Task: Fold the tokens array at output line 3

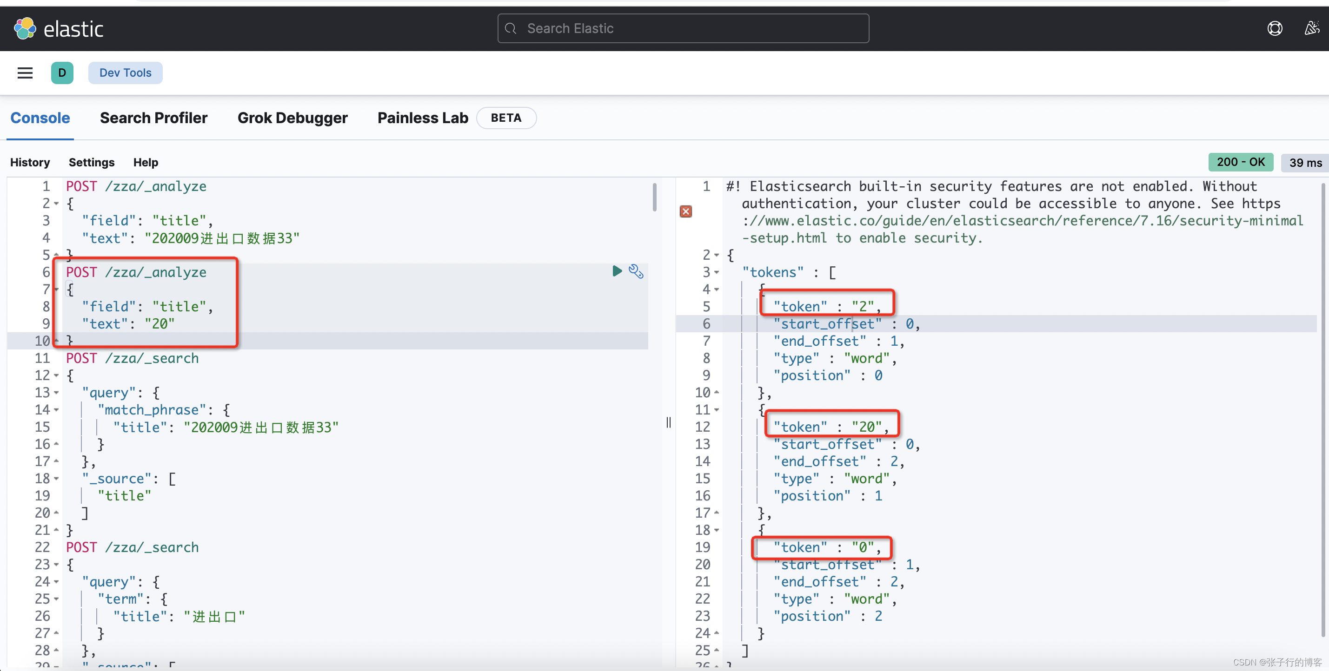Action: [717, 272]
